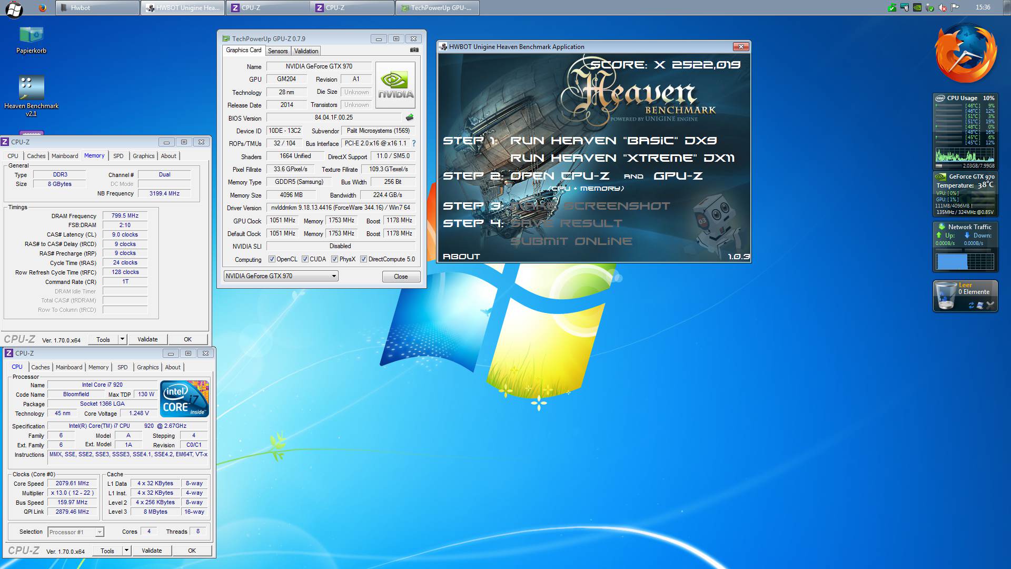
Task: Click Validate in the CPU-Z Memory window
Action: coord(147,339)
